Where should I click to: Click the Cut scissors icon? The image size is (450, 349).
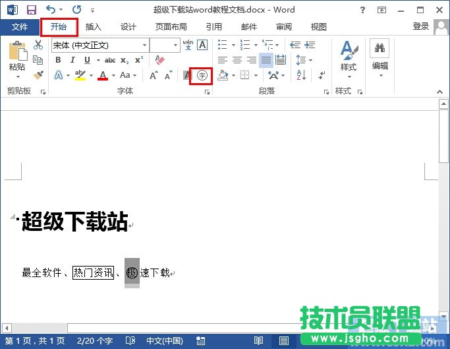click(x=38, y=45)
